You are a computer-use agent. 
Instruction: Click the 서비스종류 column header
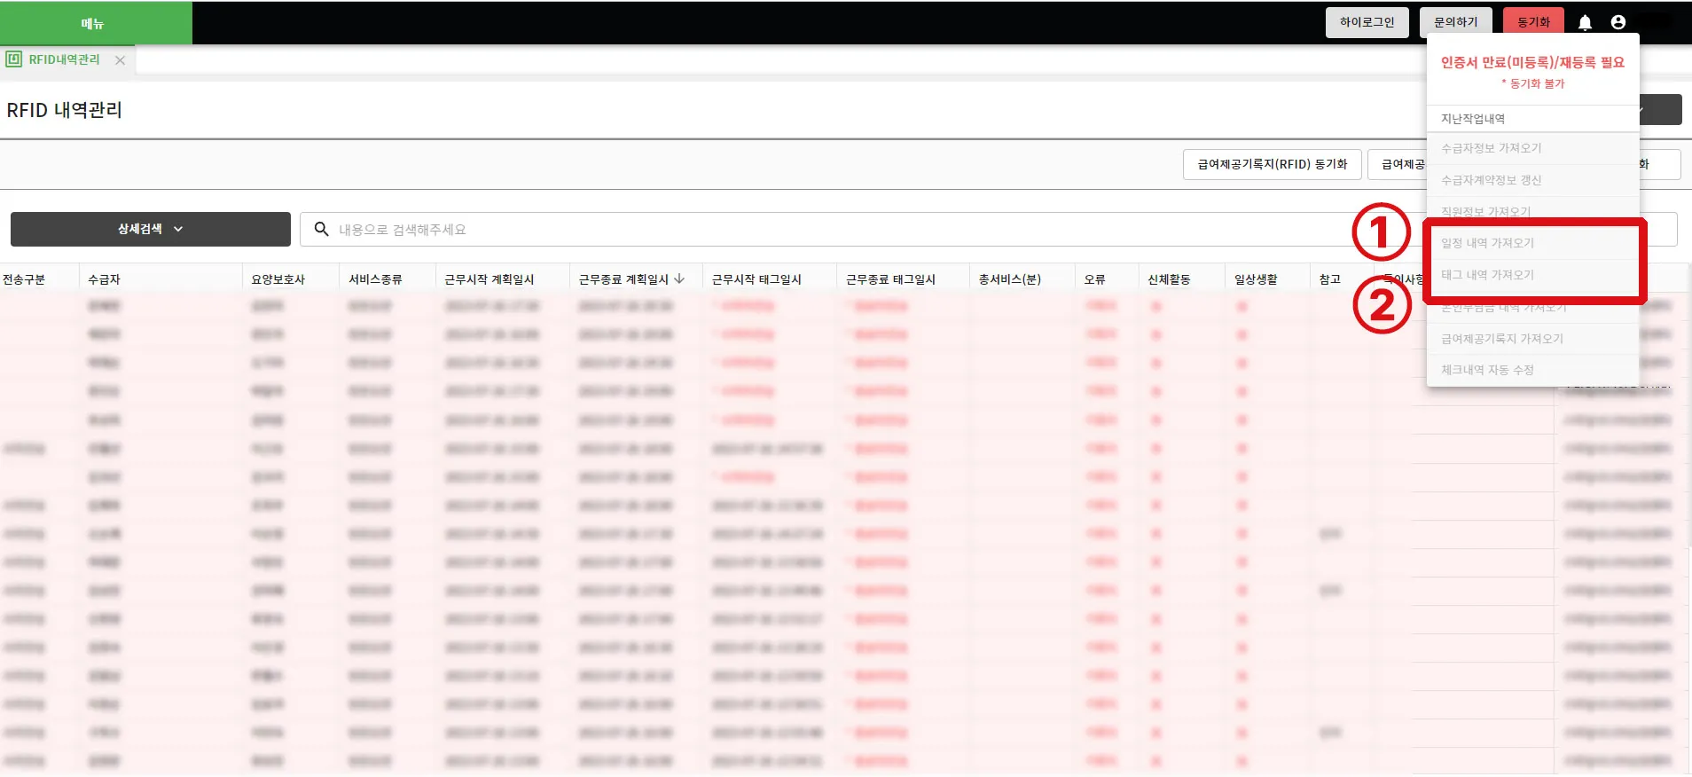tap(375, 279)
